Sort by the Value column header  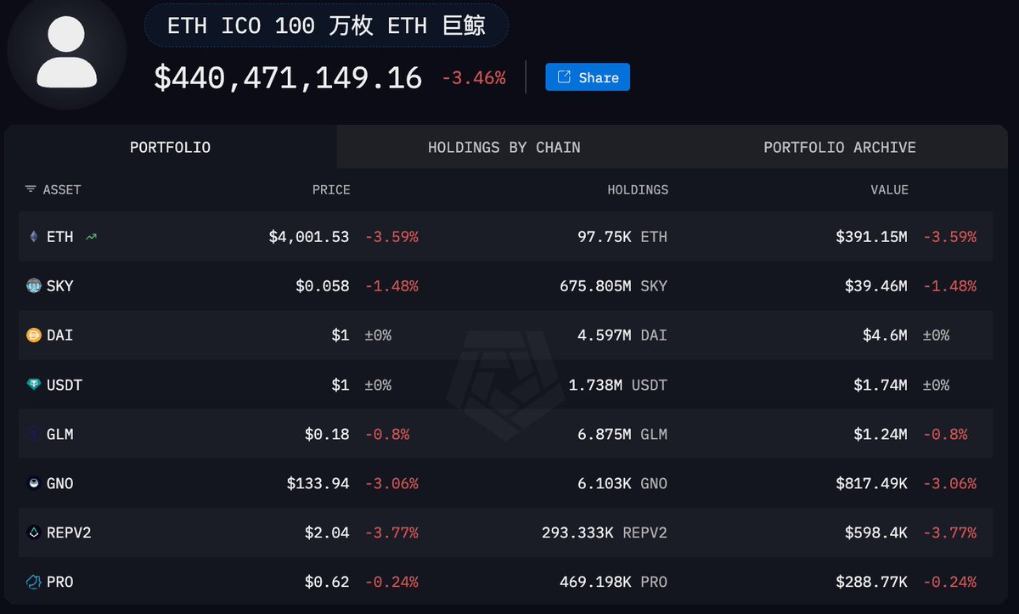pos(889,189)
